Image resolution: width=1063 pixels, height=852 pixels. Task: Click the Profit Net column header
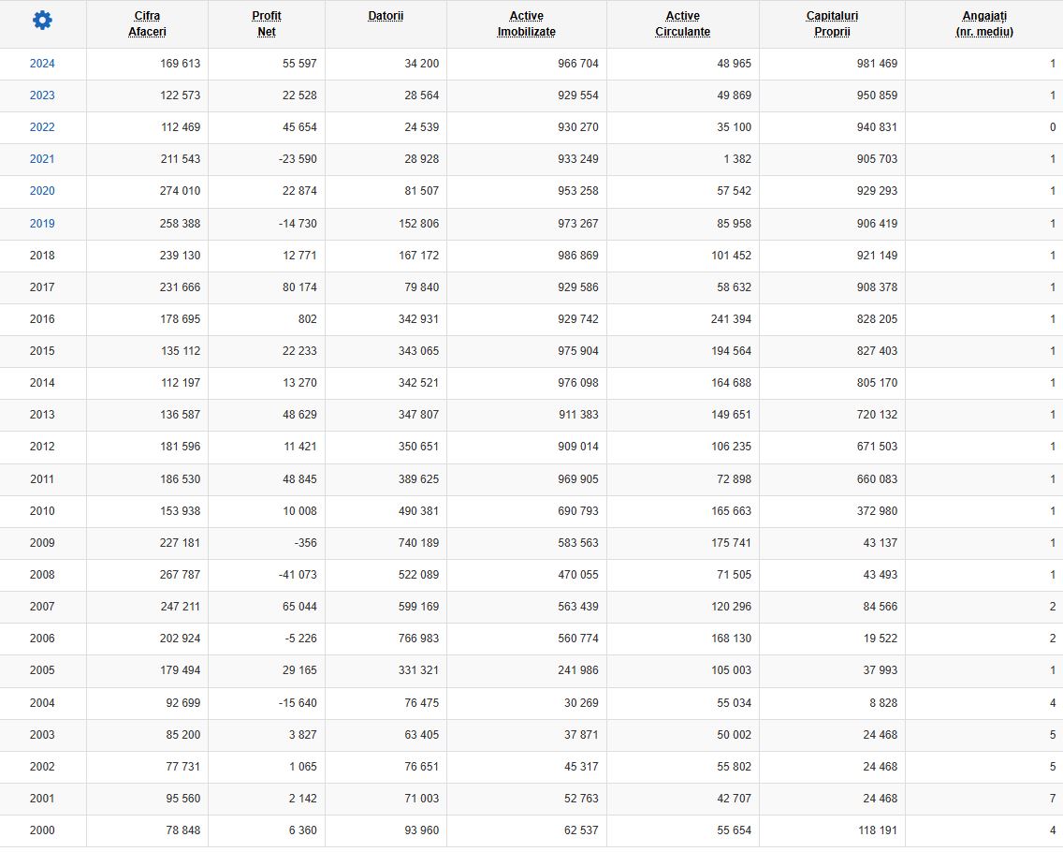click(267, 23)
